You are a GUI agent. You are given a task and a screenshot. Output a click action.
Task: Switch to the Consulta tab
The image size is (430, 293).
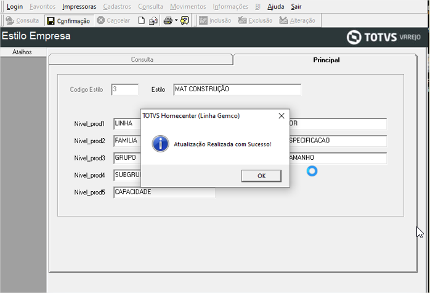141,60
